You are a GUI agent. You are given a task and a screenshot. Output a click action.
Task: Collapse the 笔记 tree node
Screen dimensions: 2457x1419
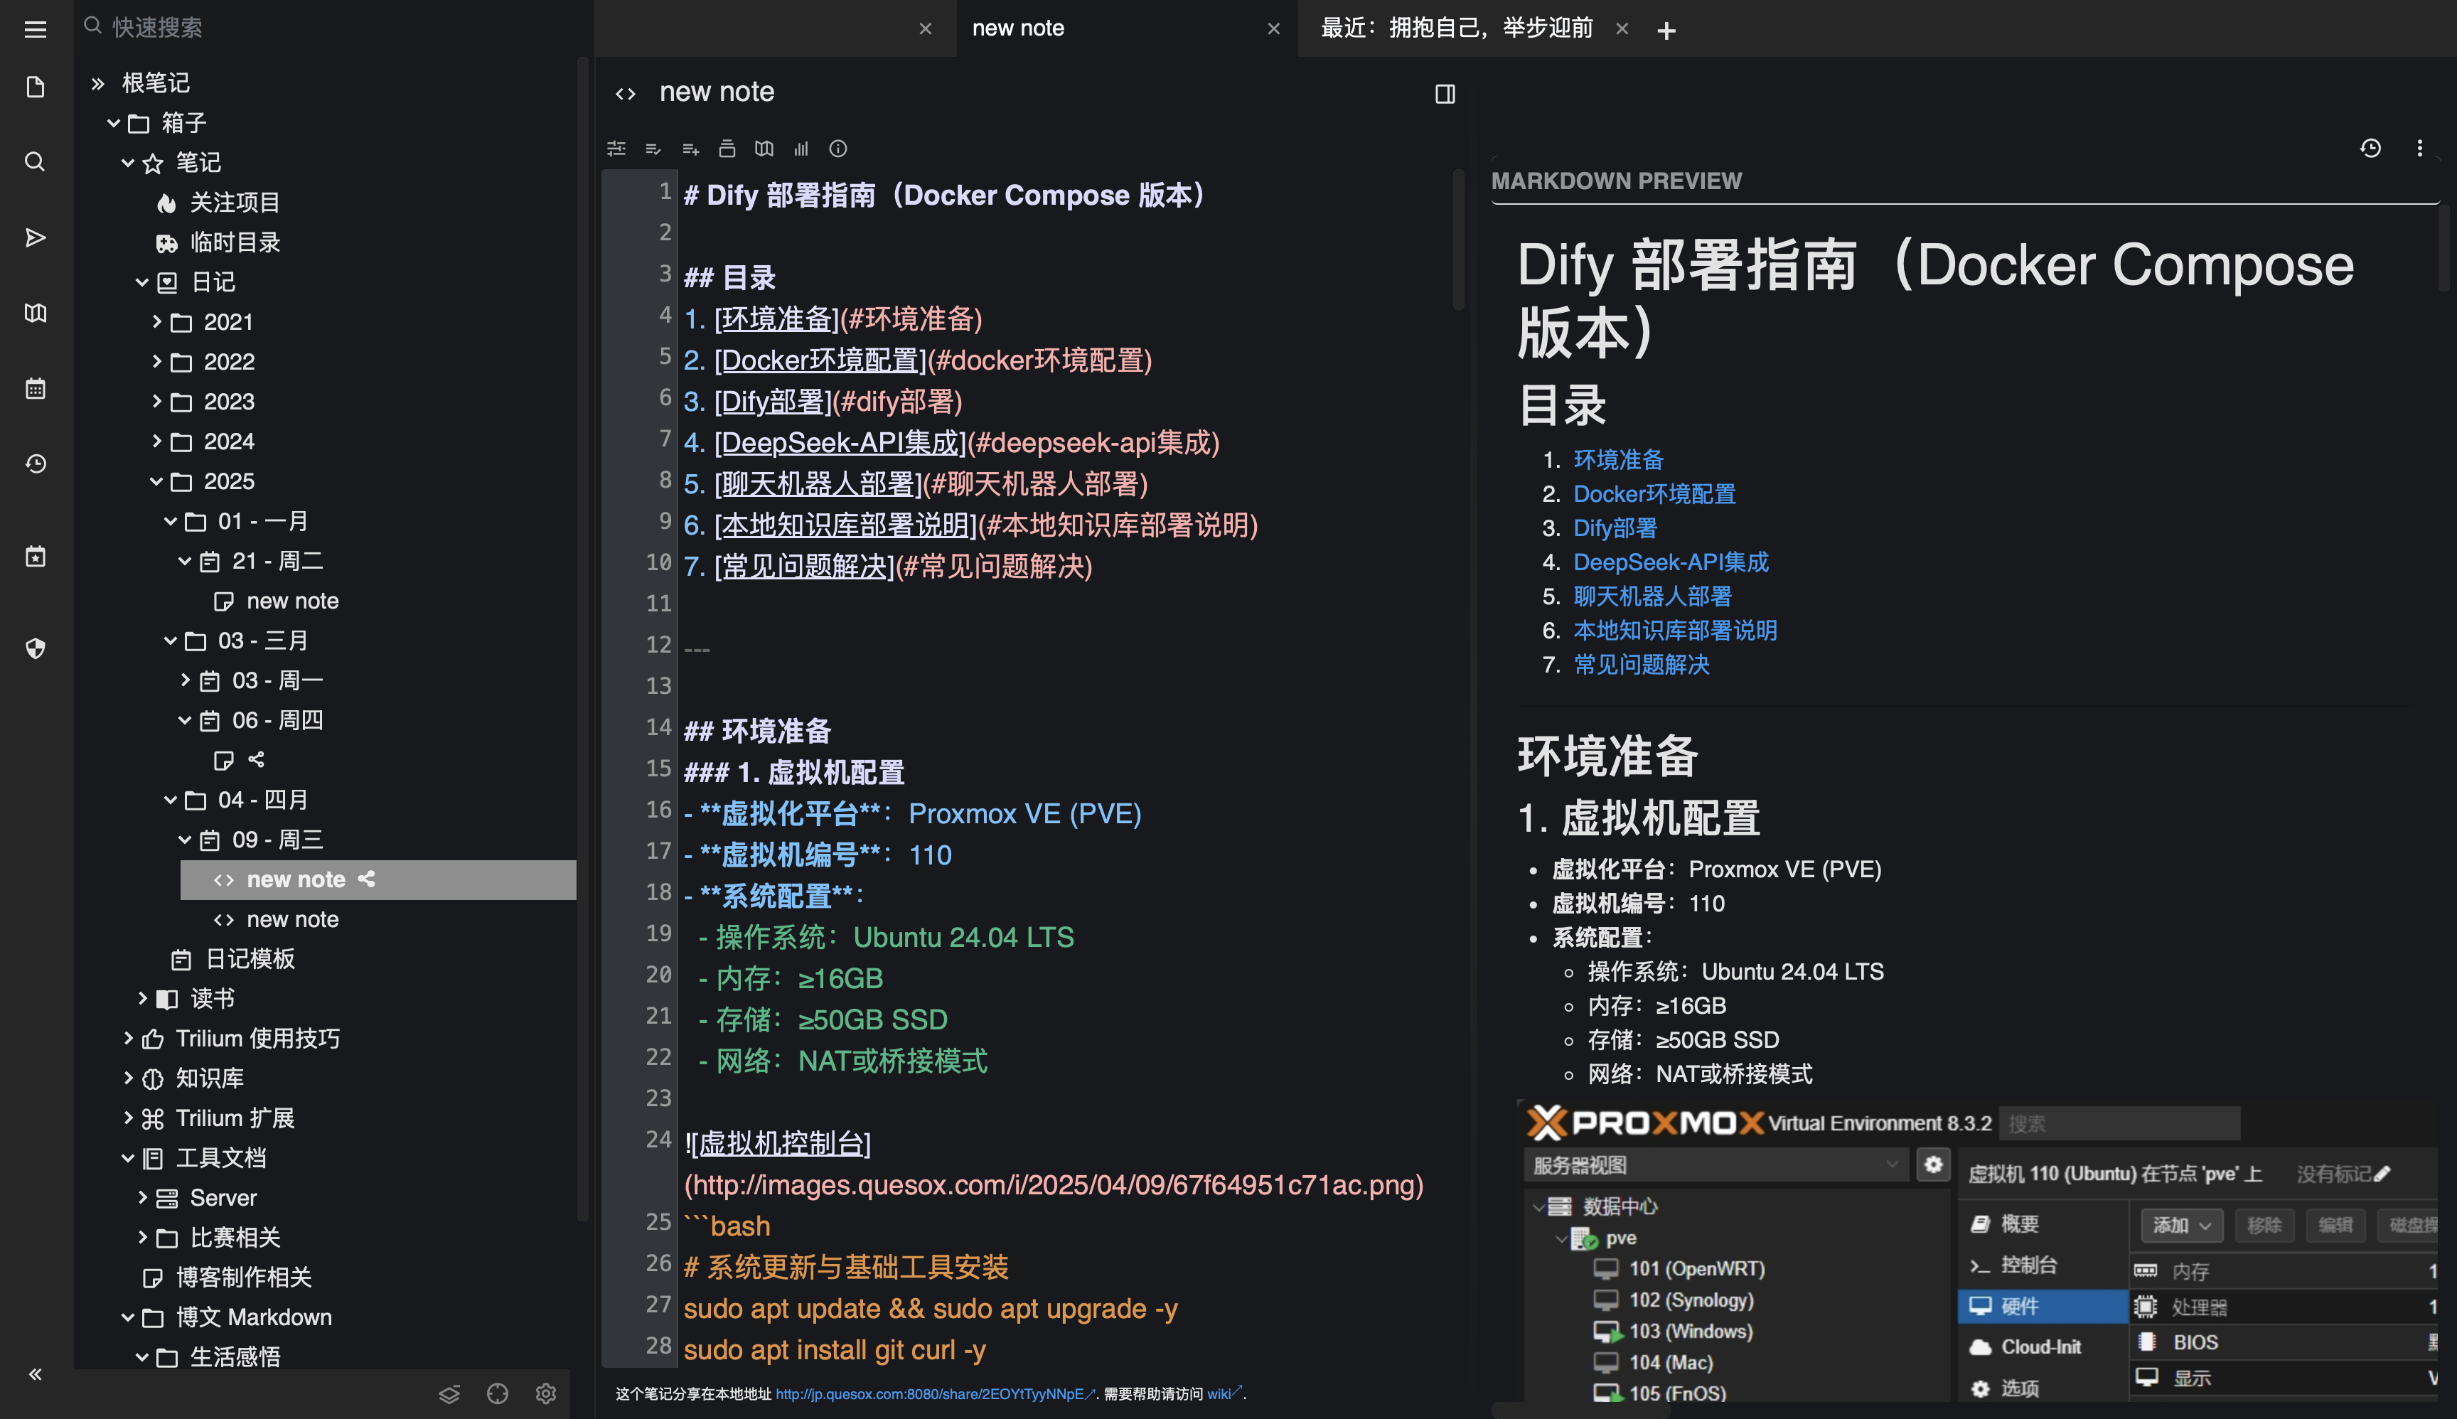click(128, 163)
